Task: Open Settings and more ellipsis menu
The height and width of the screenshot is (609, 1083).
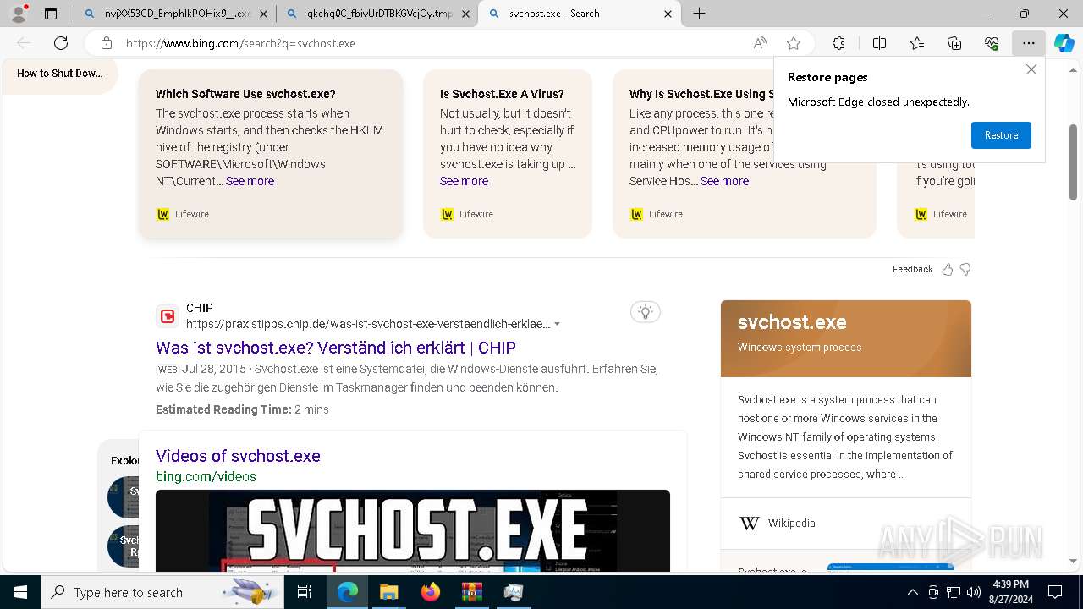Action: click(1029, 43)
